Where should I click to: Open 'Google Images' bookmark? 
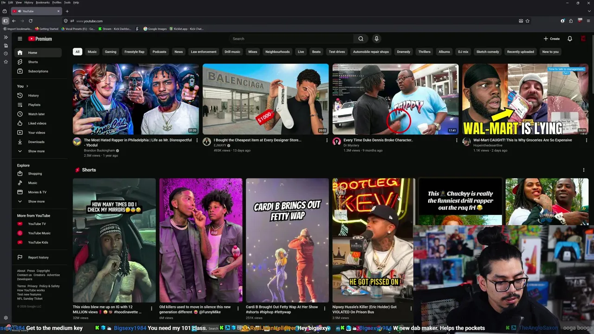pyautogui.click(x=155, y=29)
